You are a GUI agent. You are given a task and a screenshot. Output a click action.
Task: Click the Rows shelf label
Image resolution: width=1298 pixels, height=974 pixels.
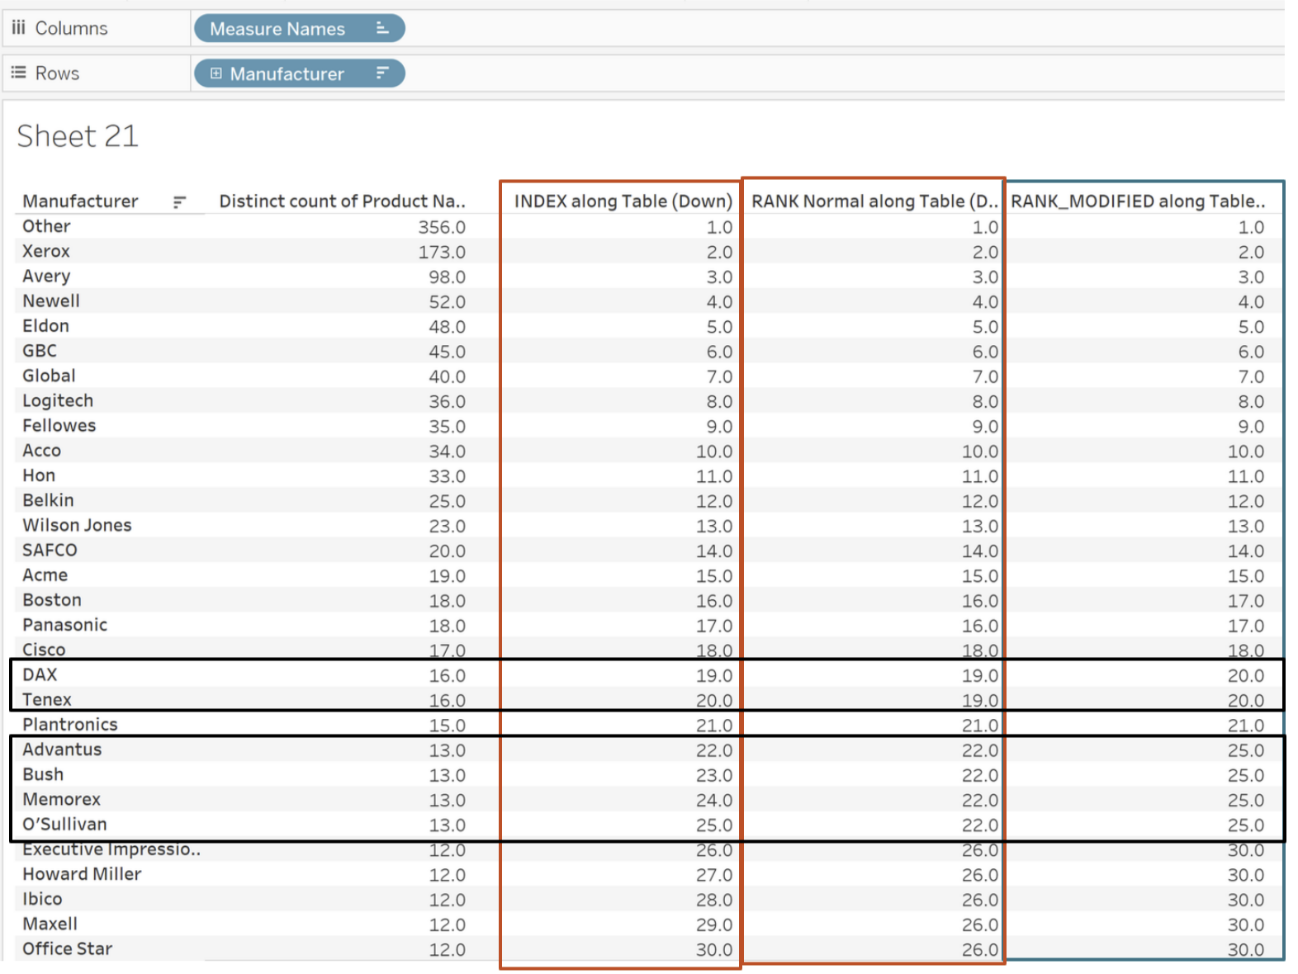tap(57, 73)
